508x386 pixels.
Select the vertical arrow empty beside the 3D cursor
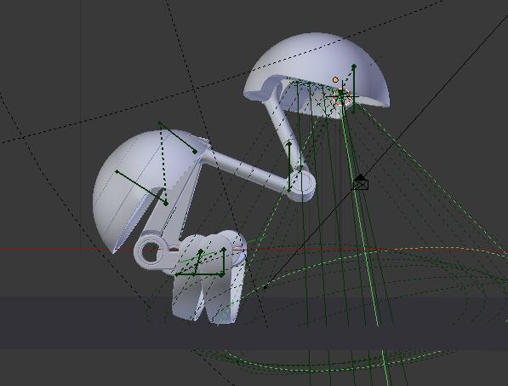pos(354,89)
